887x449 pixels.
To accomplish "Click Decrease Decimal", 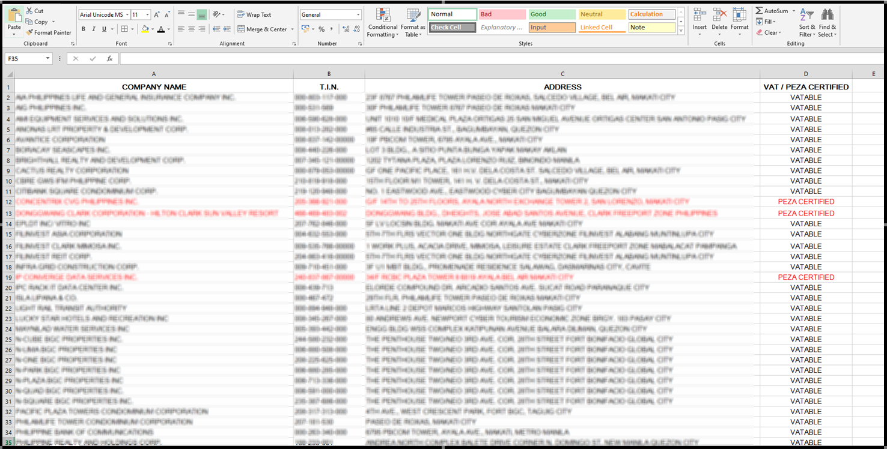I will click(x=356, y=29).
